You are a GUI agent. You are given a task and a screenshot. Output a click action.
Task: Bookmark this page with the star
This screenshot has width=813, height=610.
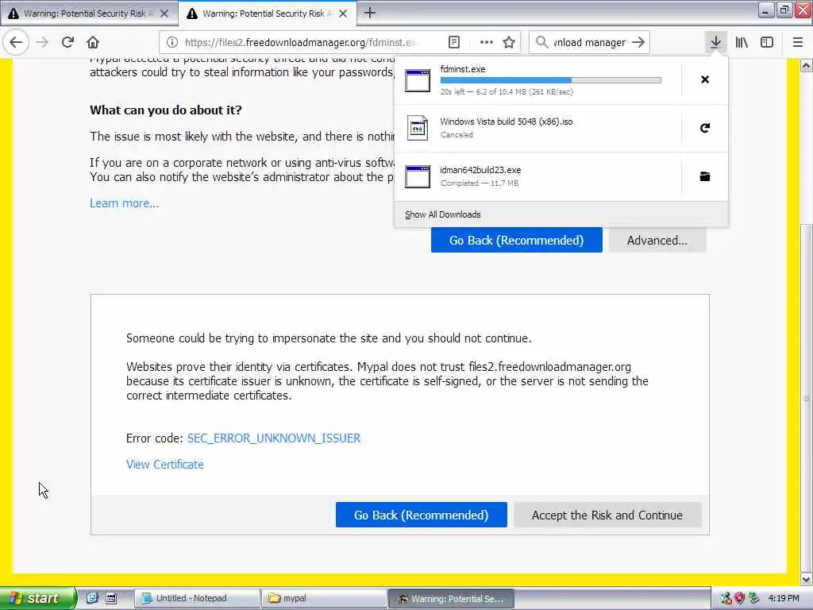pos(509,43)
